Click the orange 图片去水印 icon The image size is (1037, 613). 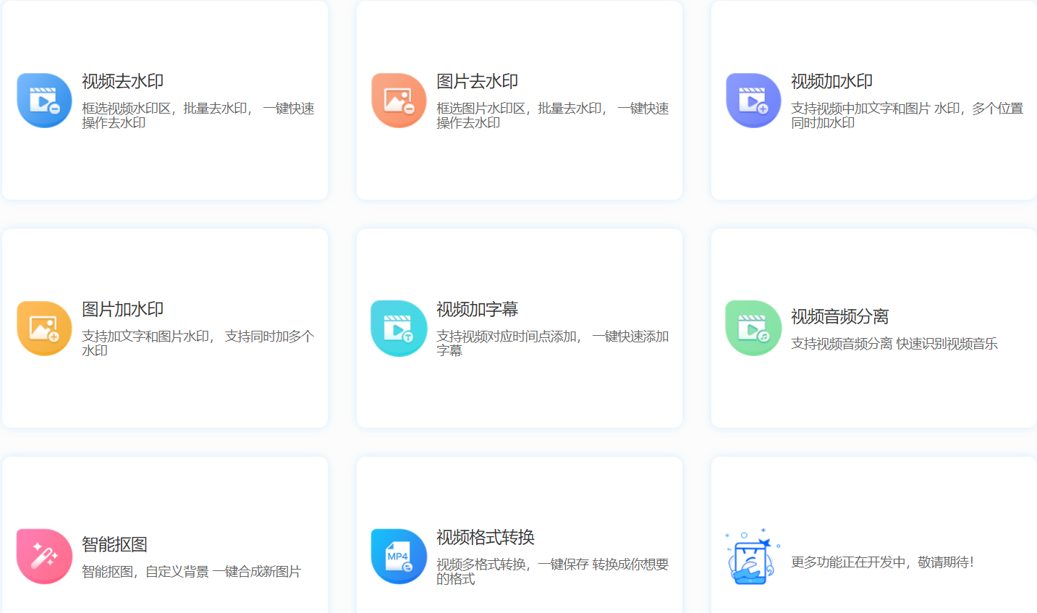click(x=399, y=101)
